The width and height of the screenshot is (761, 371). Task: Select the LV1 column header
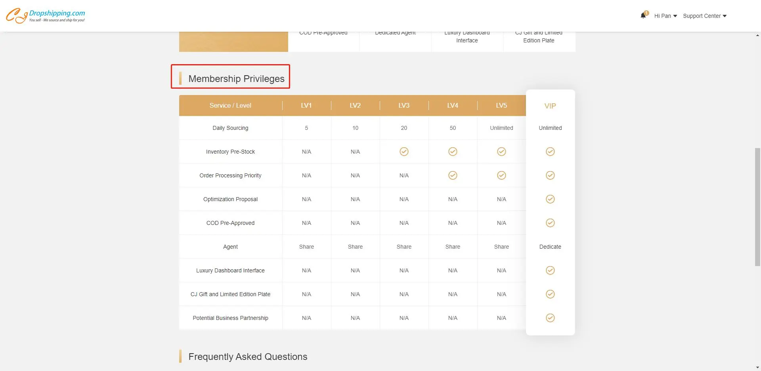click(306, 105)
